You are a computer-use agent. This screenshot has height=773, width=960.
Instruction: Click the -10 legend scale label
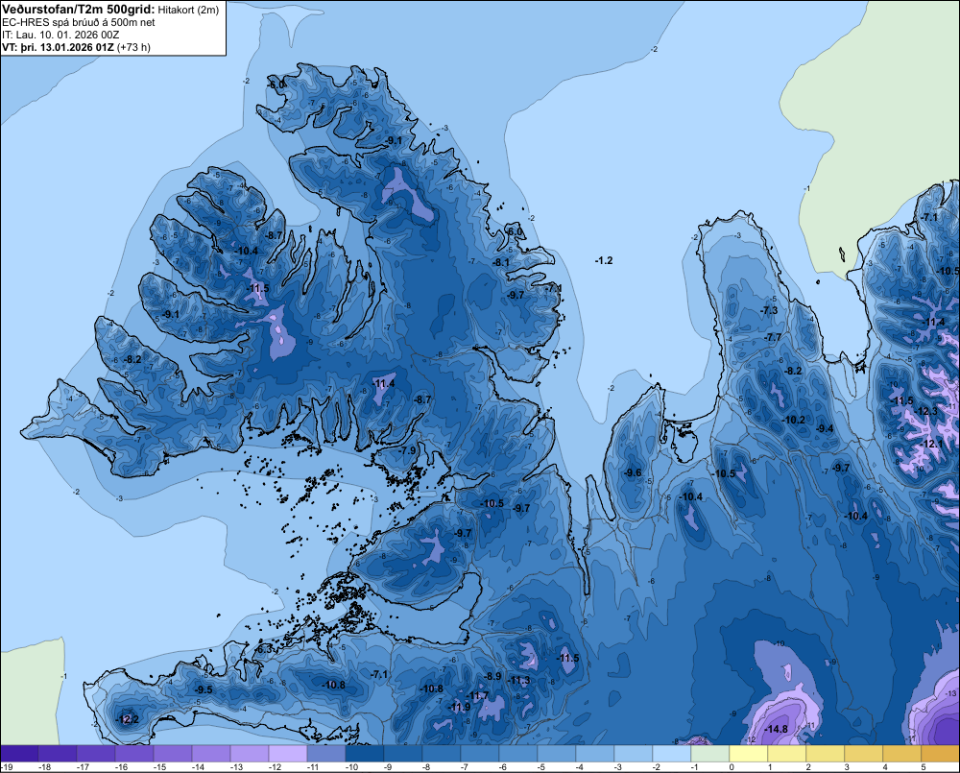pyautogui.click(x=351, y=767)
